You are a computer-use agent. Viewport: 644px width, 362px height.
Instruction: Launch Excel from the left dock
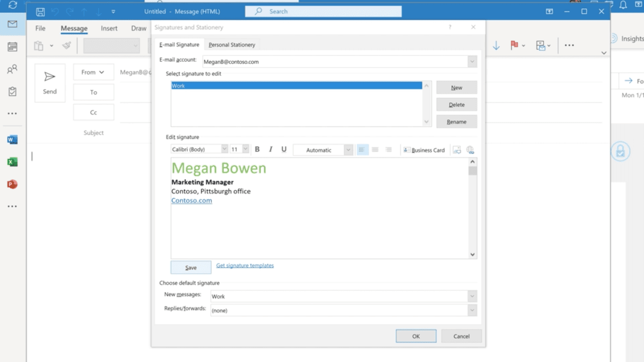[12, 161]
